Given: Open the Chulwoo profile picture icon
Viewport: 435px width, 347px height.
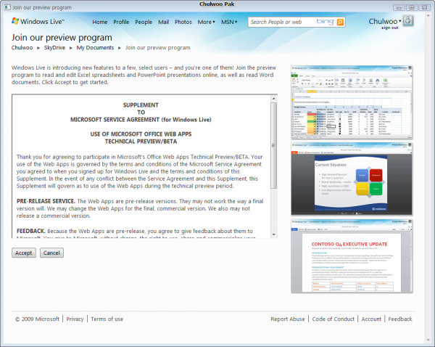Looking at the screenshot, I should [408, 21].
